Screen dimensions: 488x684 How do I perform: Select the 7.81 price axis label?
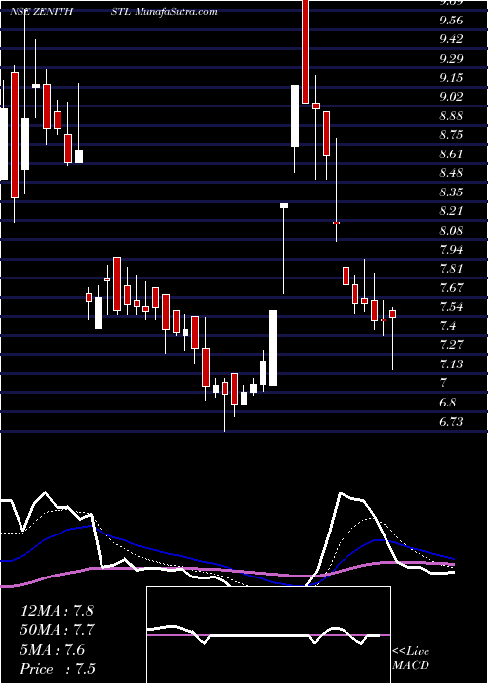[x=451, y=269]
